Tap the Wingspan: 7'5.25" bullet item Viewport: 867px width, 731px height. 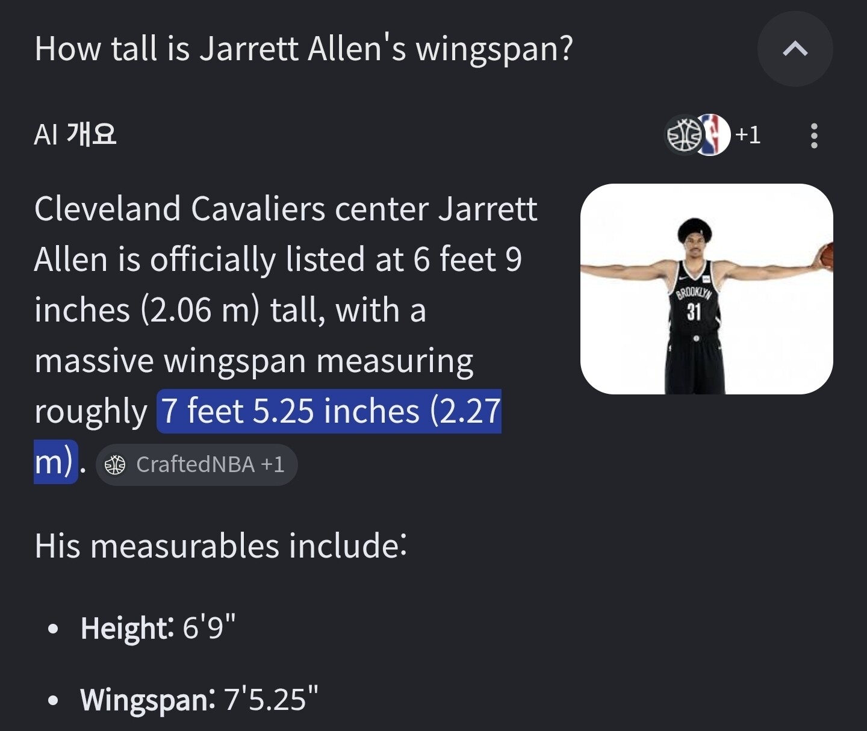pos(199,700)
